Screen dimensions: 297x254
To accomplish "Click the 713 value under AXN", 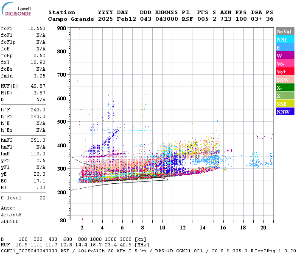I will [x=226, y=19].
